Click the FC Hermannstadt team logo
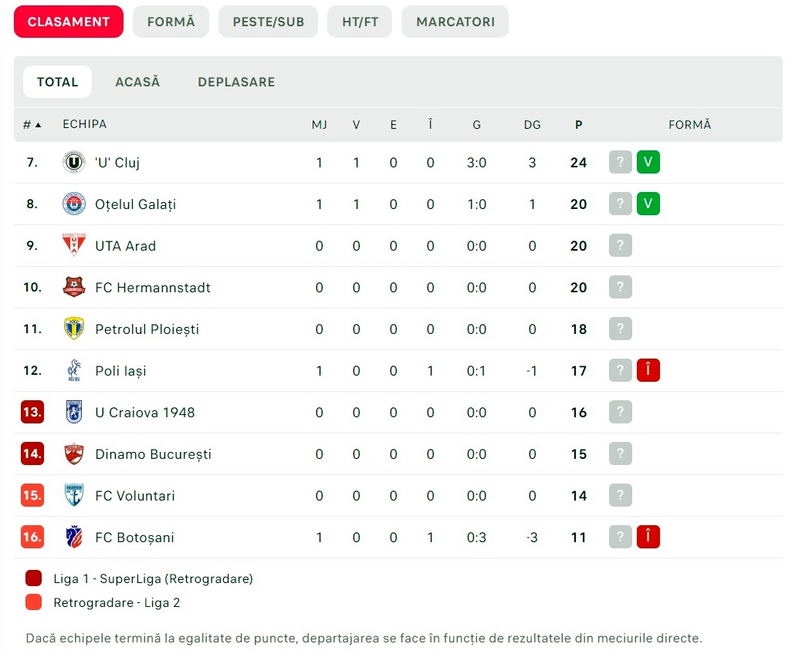This screenshot has width=792, height=654. click(x=74, y=288)
